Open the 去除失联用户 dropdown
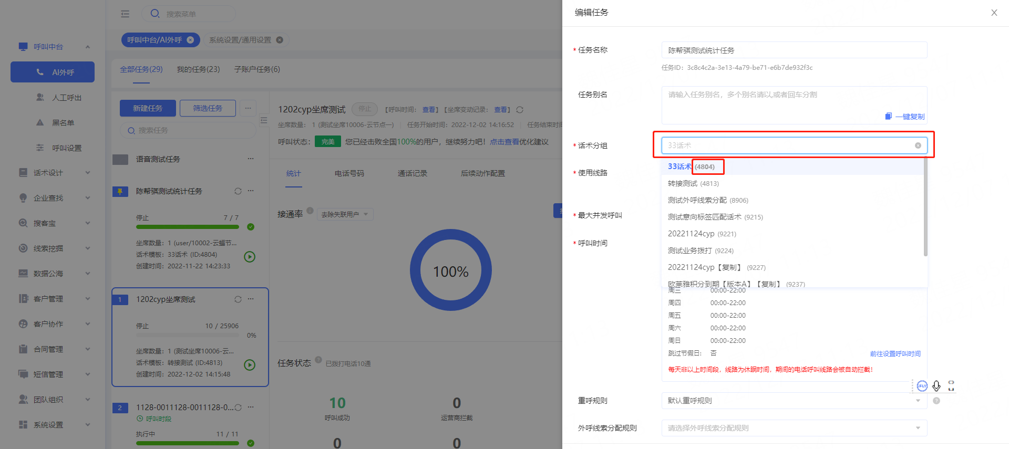This screenshot has height=449, width=1009. point(345,214)
